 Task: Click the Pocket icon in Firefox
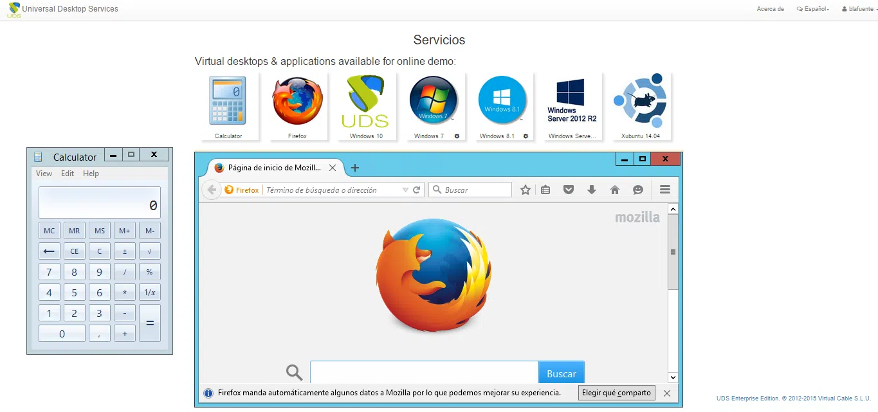click(x=569, y=190)
